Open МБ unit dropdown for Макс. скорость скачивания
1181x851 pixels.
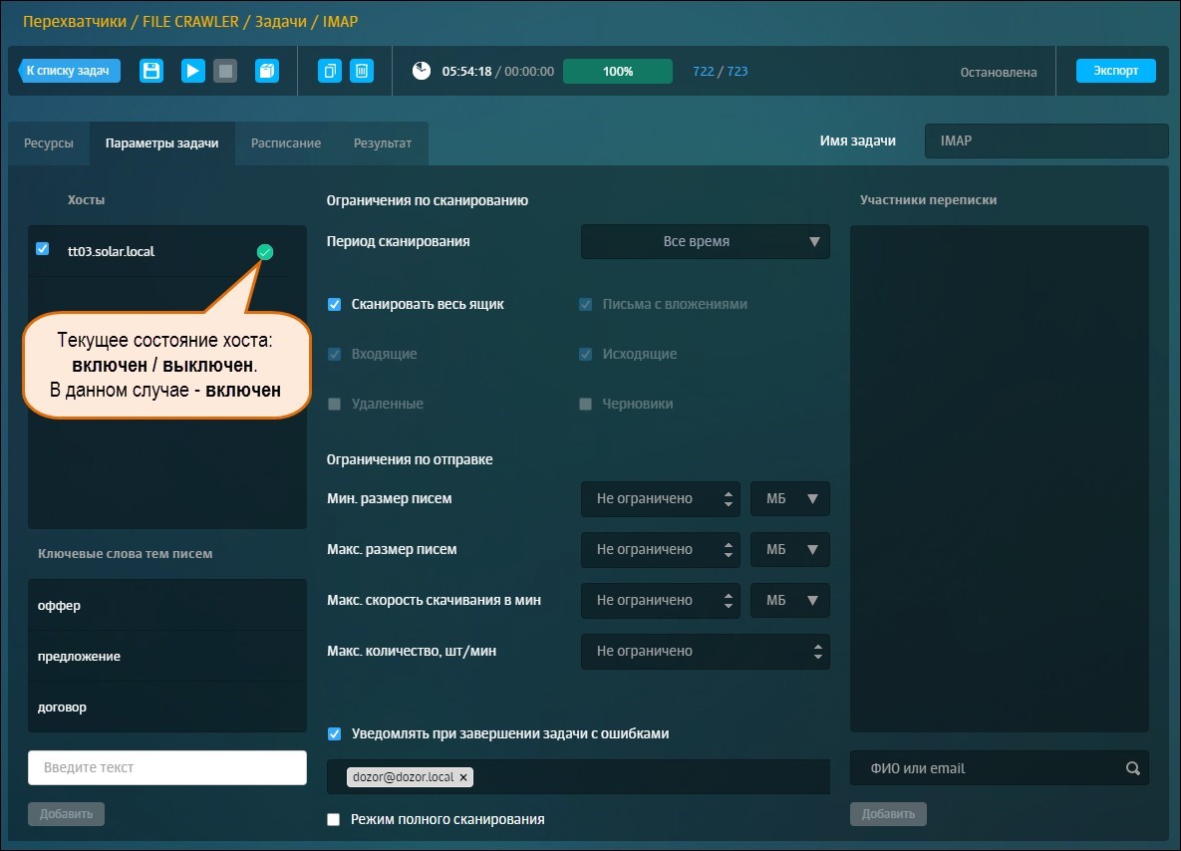(x=790, y=600)
